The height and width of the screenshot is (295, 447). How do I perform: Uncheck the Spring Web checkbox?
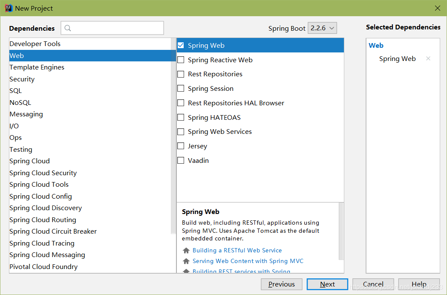(181, 45)
